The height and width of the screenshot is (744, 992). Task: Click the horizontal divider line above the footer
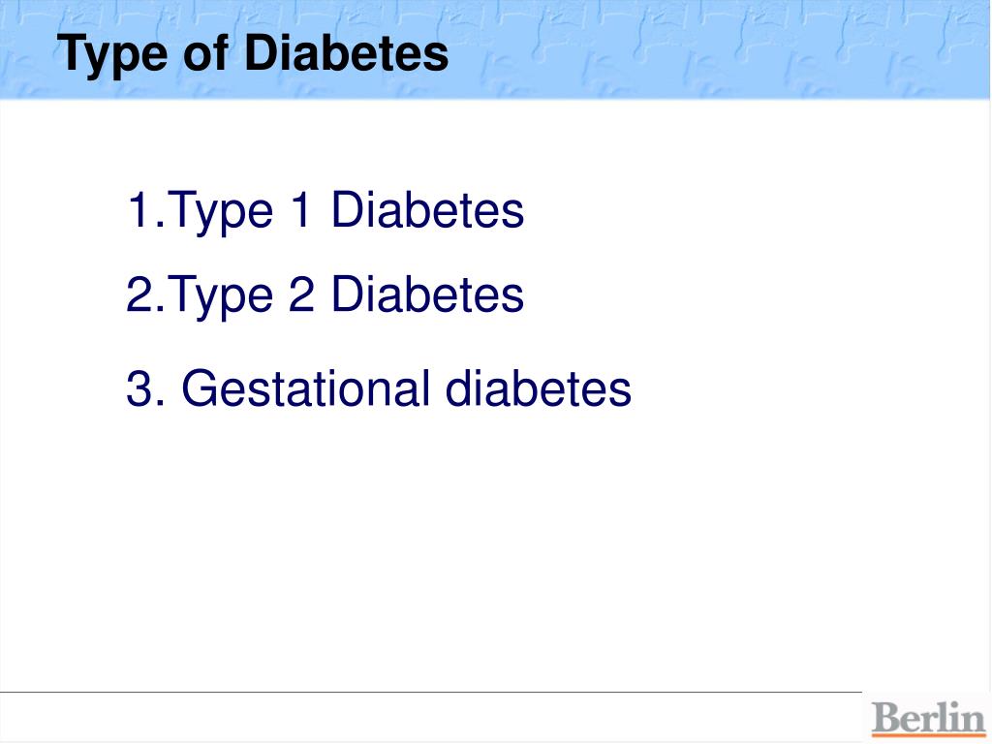pos(431,692)
